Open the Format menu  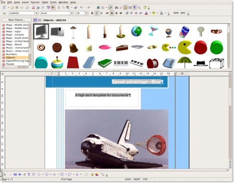[35, 2]
